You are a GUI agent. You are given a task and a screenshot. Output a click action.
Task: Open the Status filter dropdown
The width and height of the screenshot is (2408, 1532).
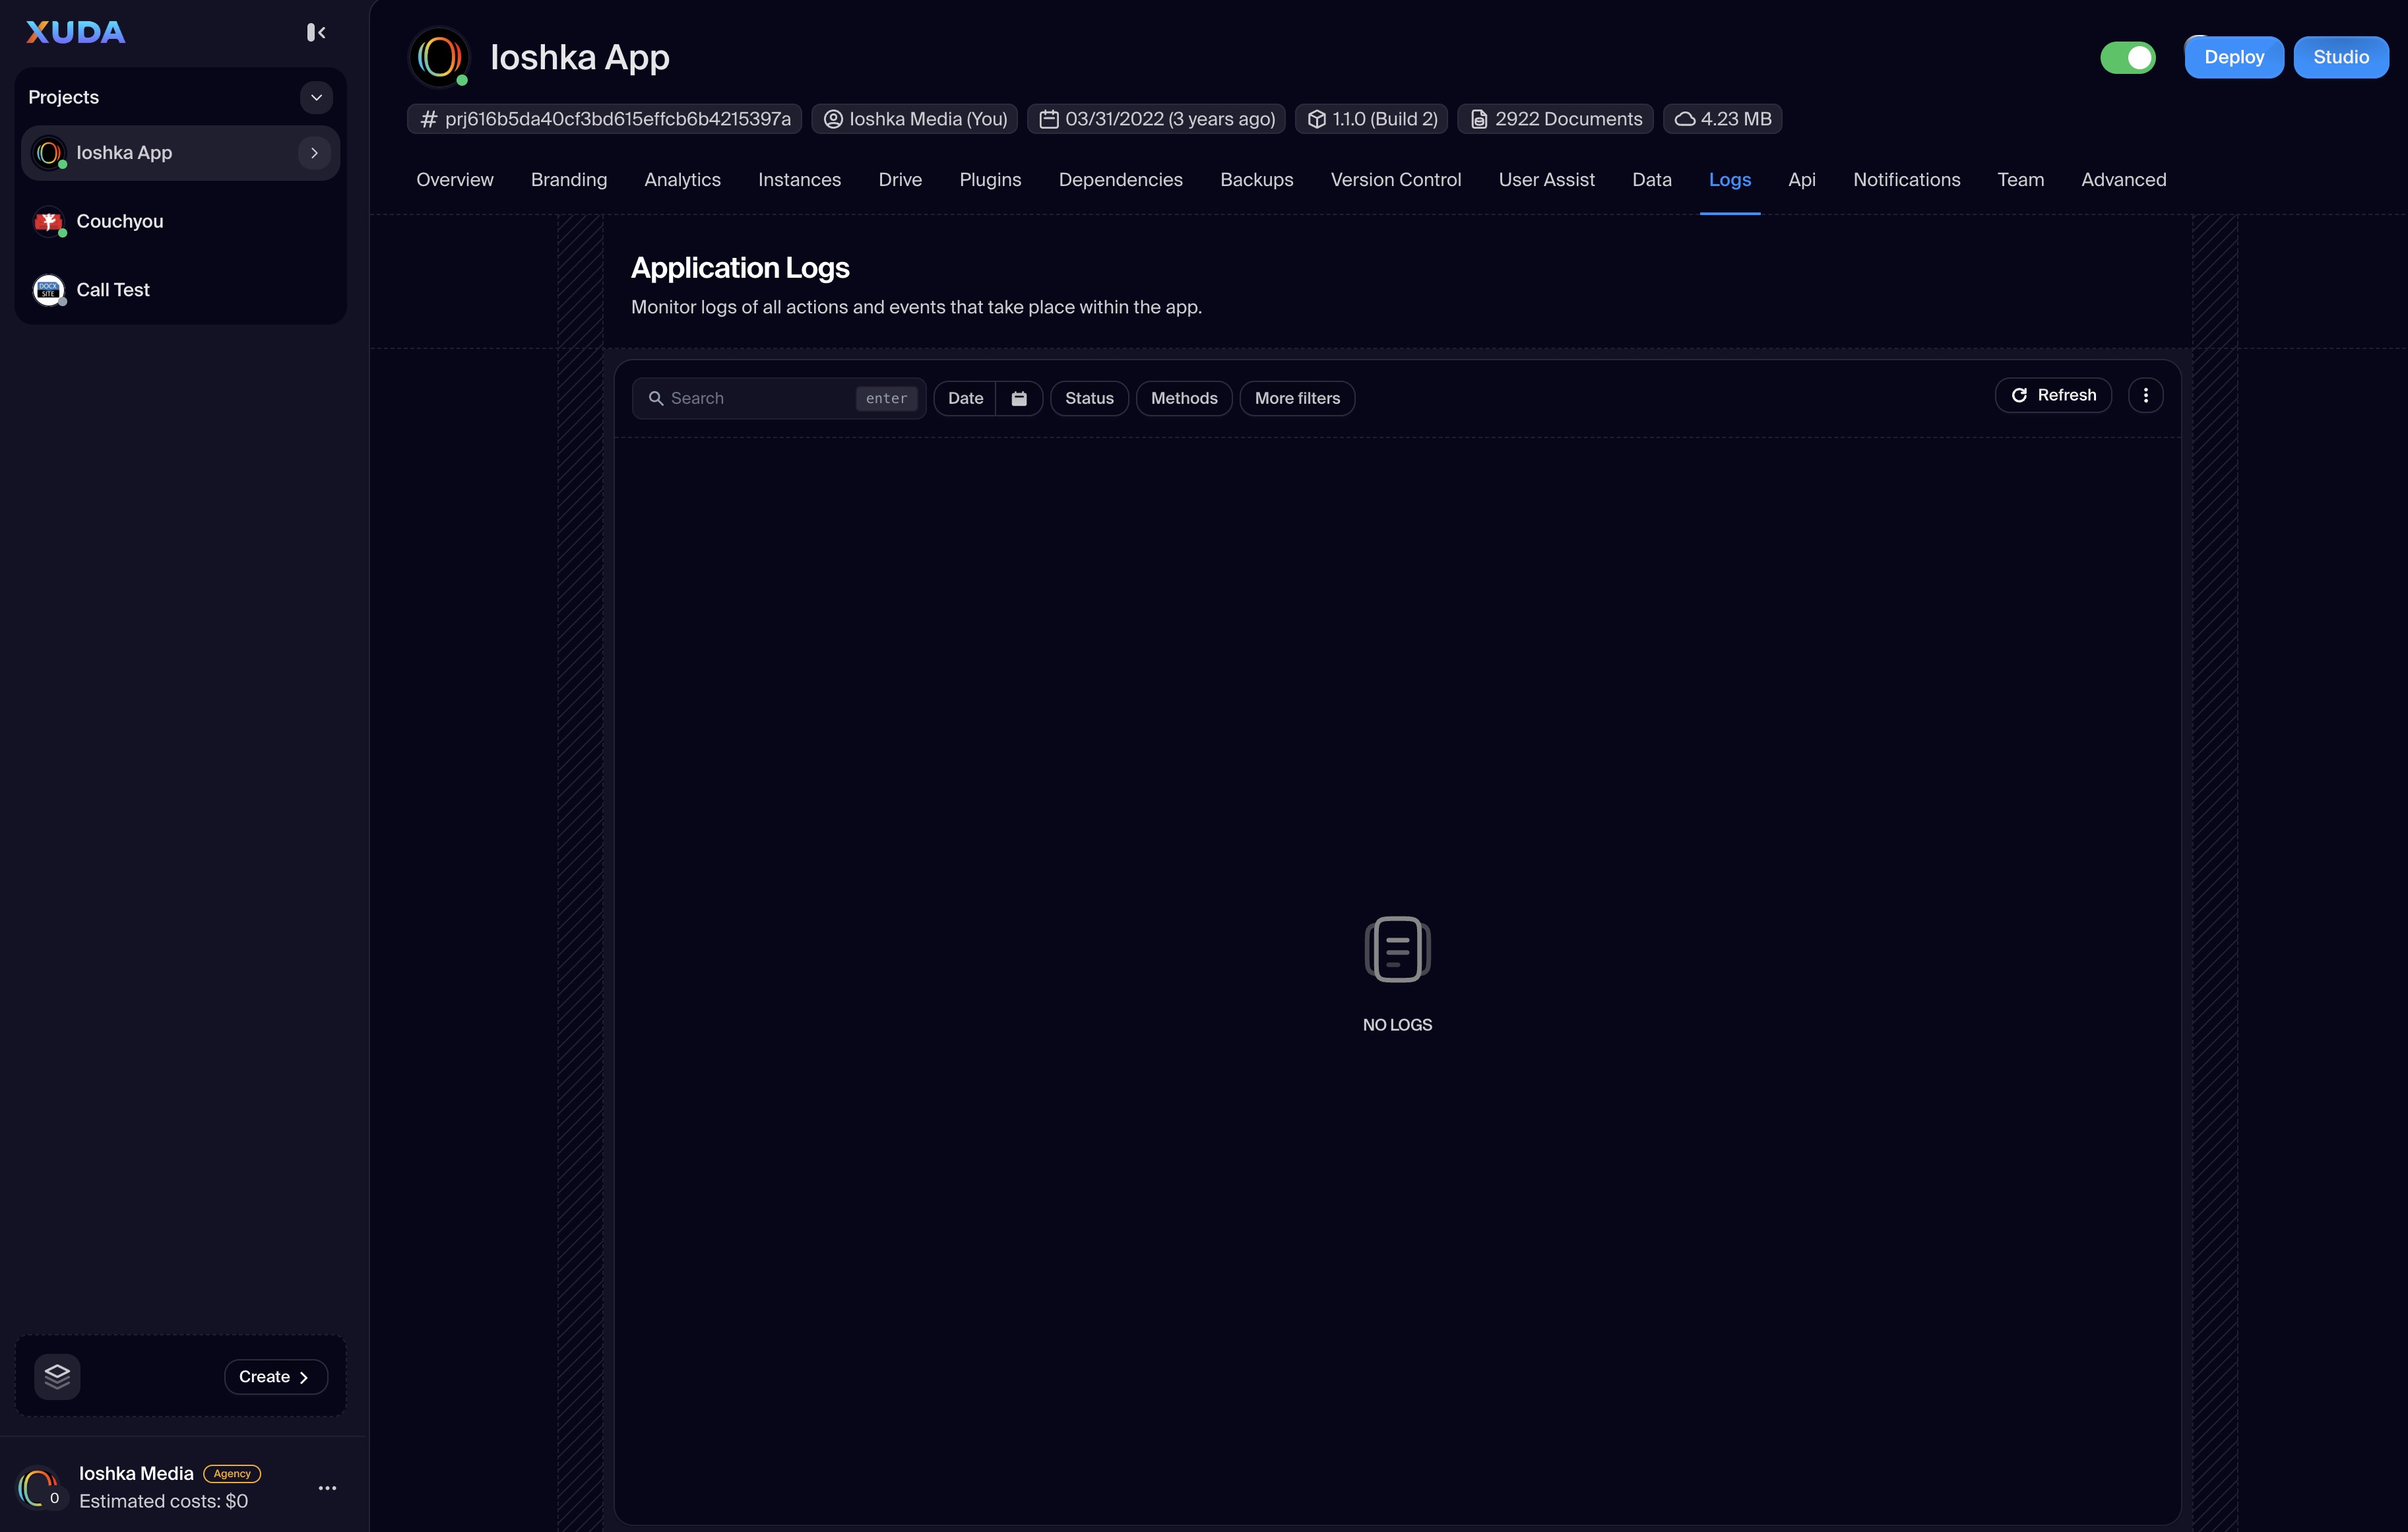pos(1088,398)
